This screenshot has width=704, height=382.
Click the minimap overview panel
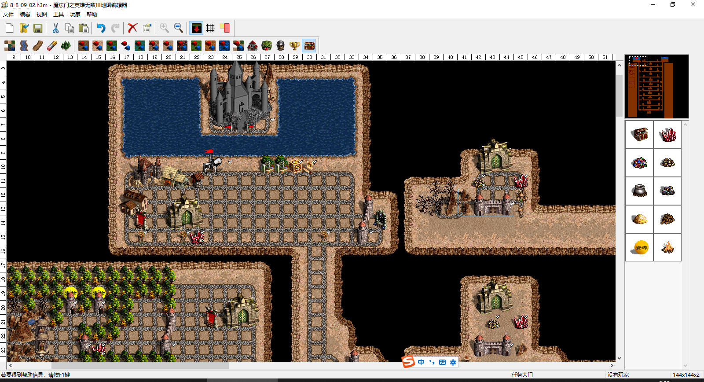point(656,86)
